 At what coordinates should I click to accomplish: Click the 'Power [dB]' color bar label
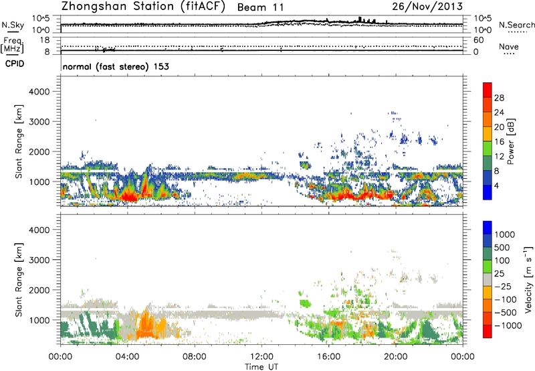(x=510, y=141)
